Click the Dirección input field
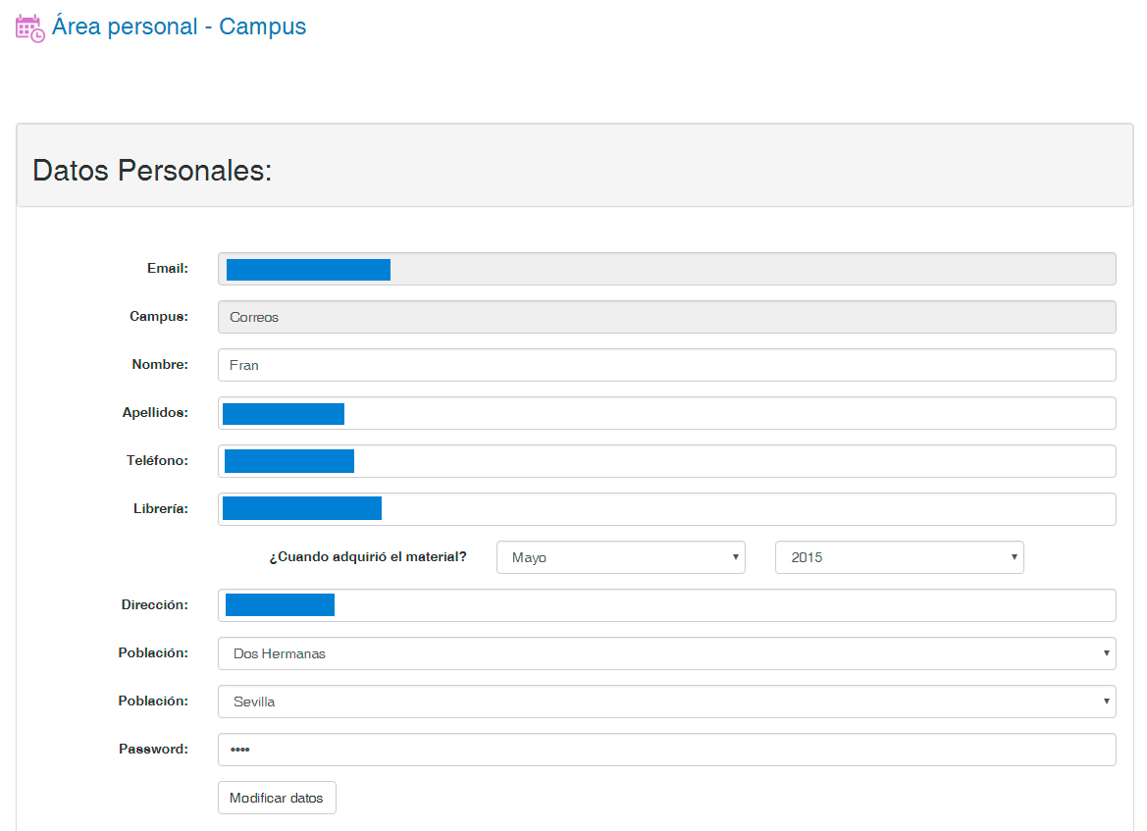The height and width of the screenshot is (831, 1147). point(666,605)
